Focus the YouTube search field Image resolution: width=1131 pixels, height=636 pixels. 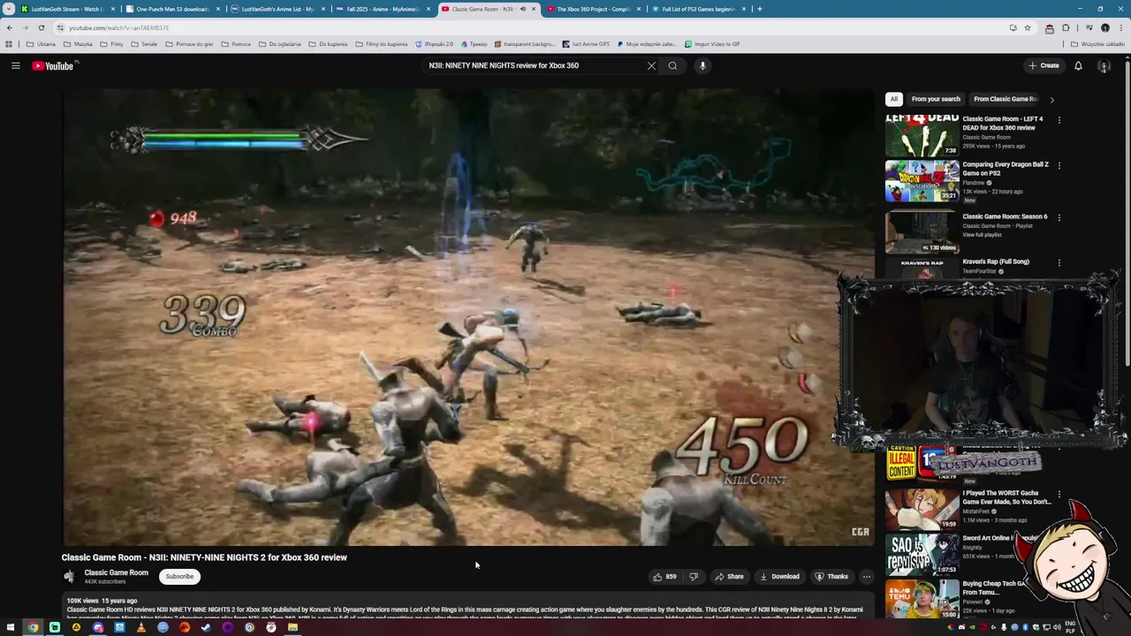click(535, 65)
